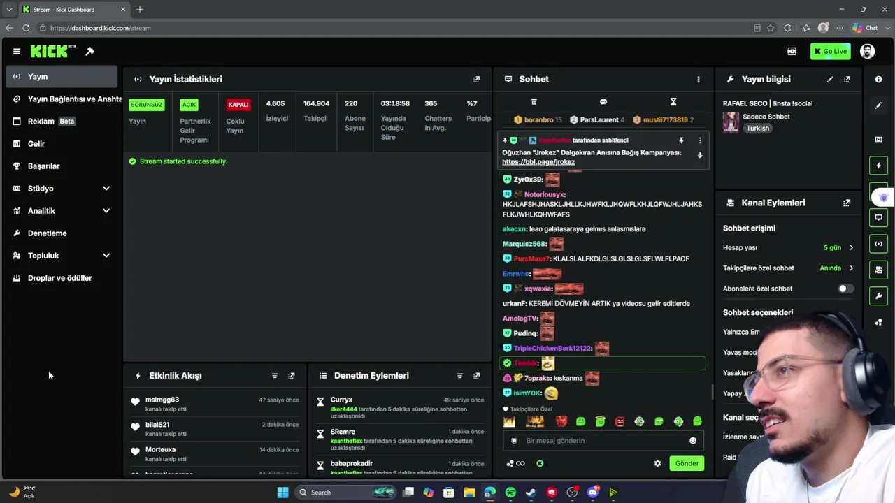Open Takipçilere özel sohbet setting chevron

tap(851, 268)
